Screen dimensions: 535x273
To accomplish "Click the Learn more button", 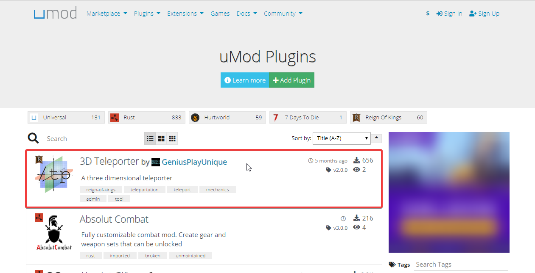I will coord(245,80).
